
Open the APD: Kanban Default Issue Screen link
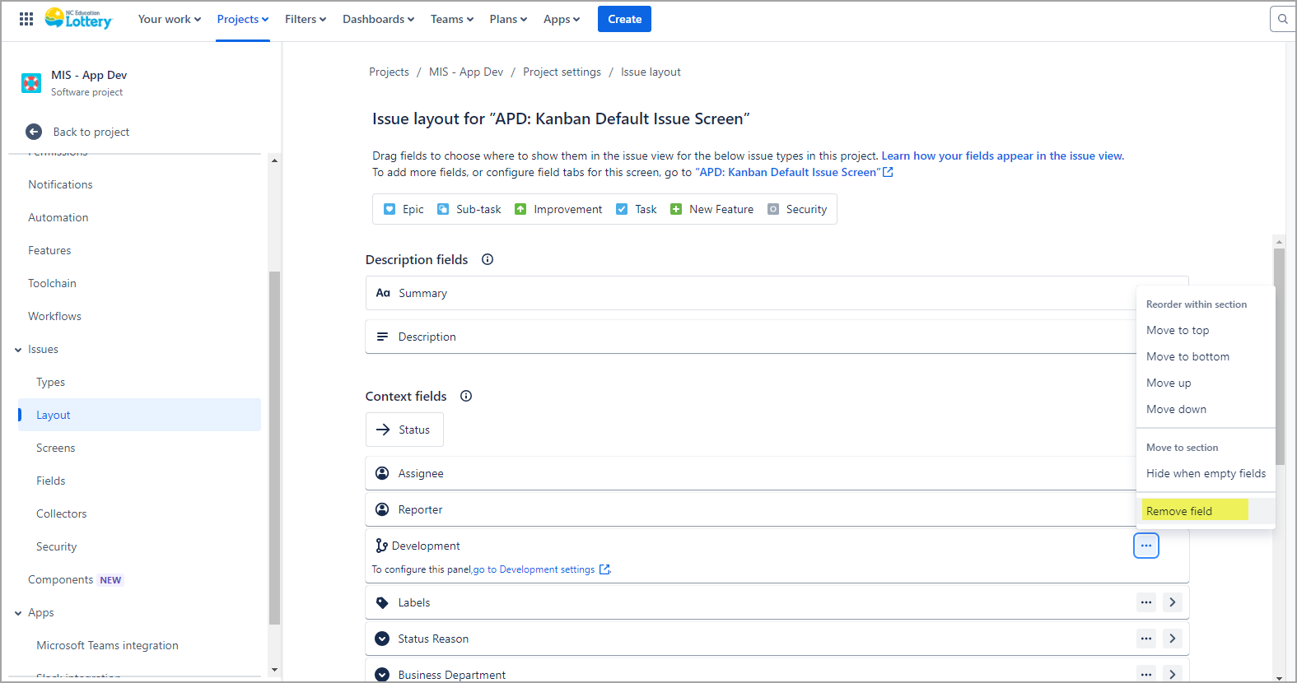[794, 172]
